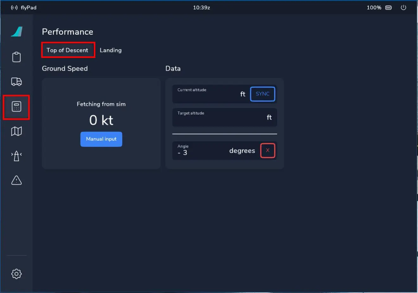418x293 pixels.
Task: Click the power button icon
Action: tap(403, 8)
